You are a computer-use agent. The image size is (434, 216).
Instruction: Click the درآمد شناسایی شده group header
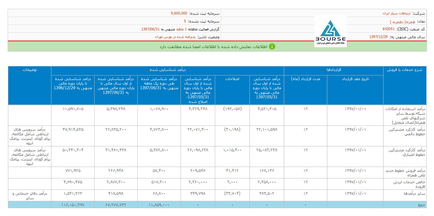coord(167,70)
